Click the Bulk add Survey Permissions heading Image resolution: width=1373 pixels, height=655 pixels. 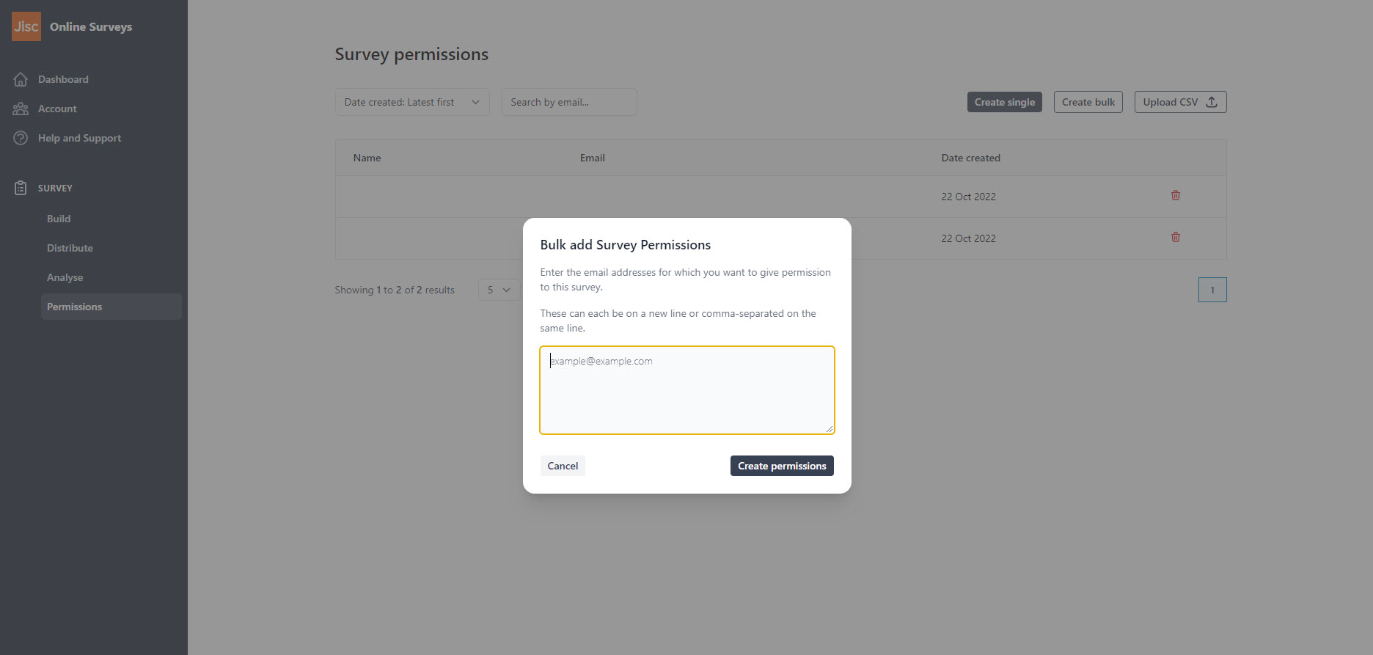click(626, 245)
